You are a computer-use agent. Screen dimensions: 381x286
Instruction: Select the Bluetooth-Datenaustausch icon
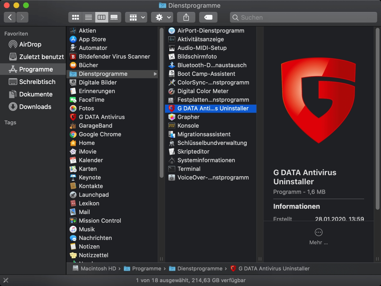click(x=172, y=65)
